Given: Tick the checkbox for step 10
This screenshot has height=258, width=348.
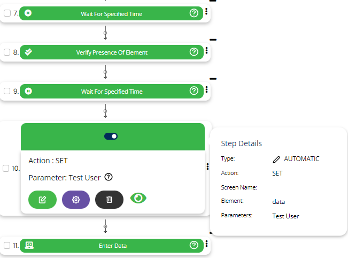Looking at the screenshot, I should (x=6, y=168).
